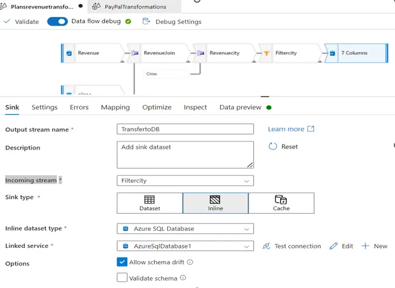Click the Edit pencil icon for linked service
The image size is (395, 288).
click(333, 246)
